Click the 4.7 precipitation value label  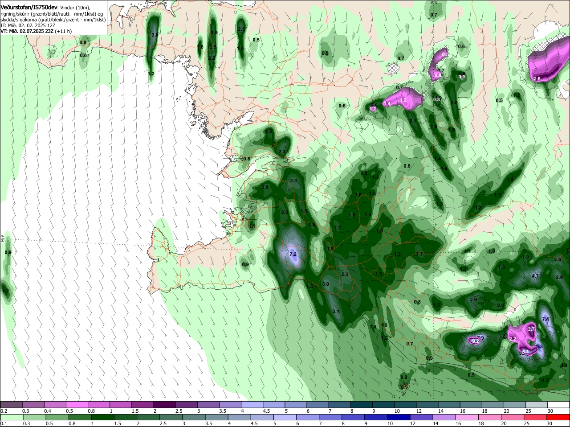(x=536, y=276)
